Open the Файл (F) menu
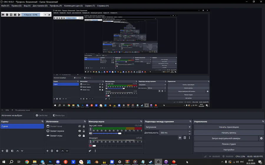This screenshot has height=165, width=265. click(x=5, y=6)
